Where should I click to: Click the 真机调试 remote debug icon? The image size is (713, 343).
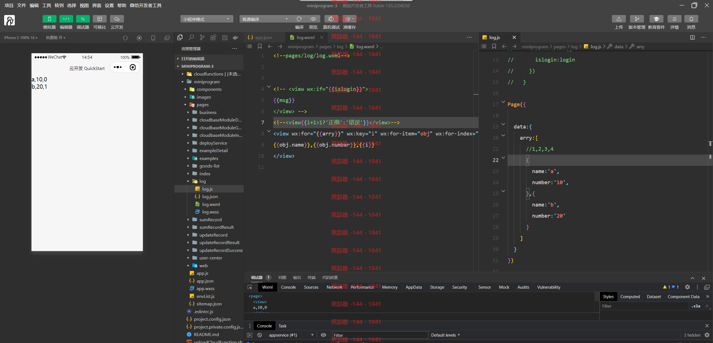[x=331, y=19]
